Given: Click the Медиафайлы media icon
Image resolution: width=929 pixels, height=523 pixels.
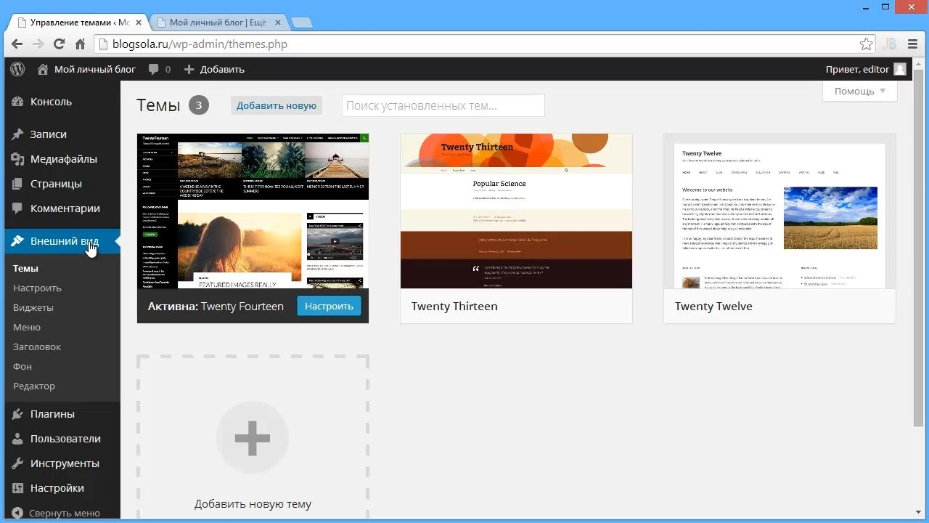Looking at the screenshot, I should (17, 159).
